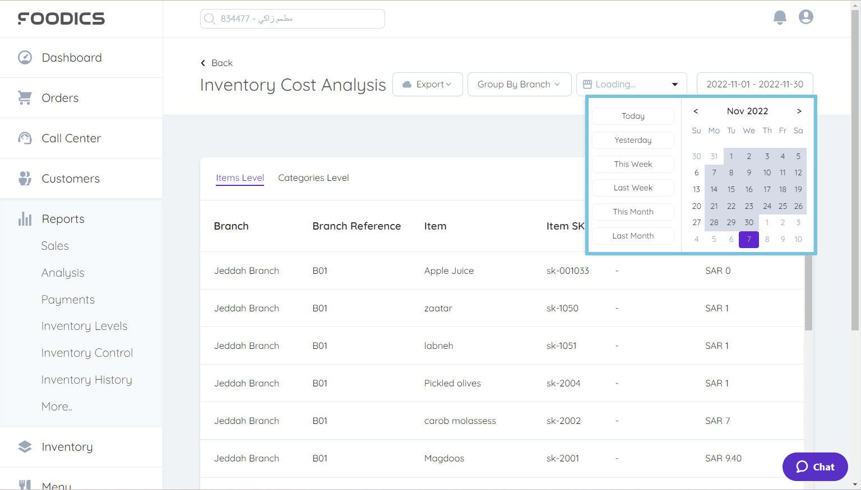
Task: Click the Apple Juice item cell
Action: point(448,270)
